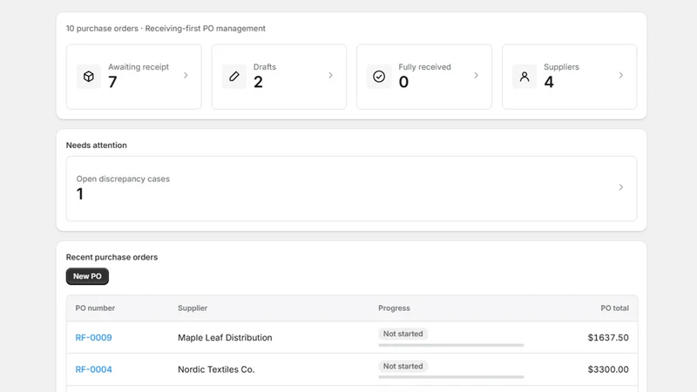Image resolution: width=697 pixels, height=392 pixels.
Task: Click the Open discrepancy cases label
Action: [123, 179]
